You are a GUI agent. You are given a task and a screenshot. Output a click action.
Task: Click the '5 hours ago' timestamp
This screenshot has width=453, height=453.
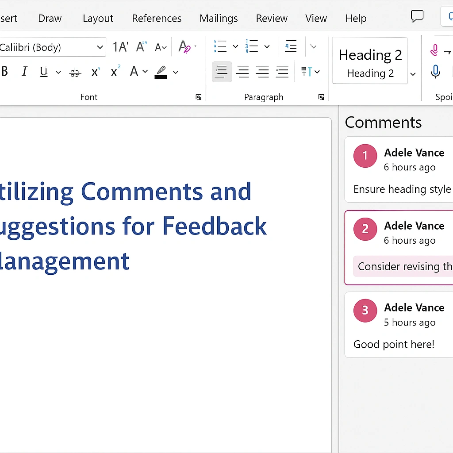(x=409, y=322)
